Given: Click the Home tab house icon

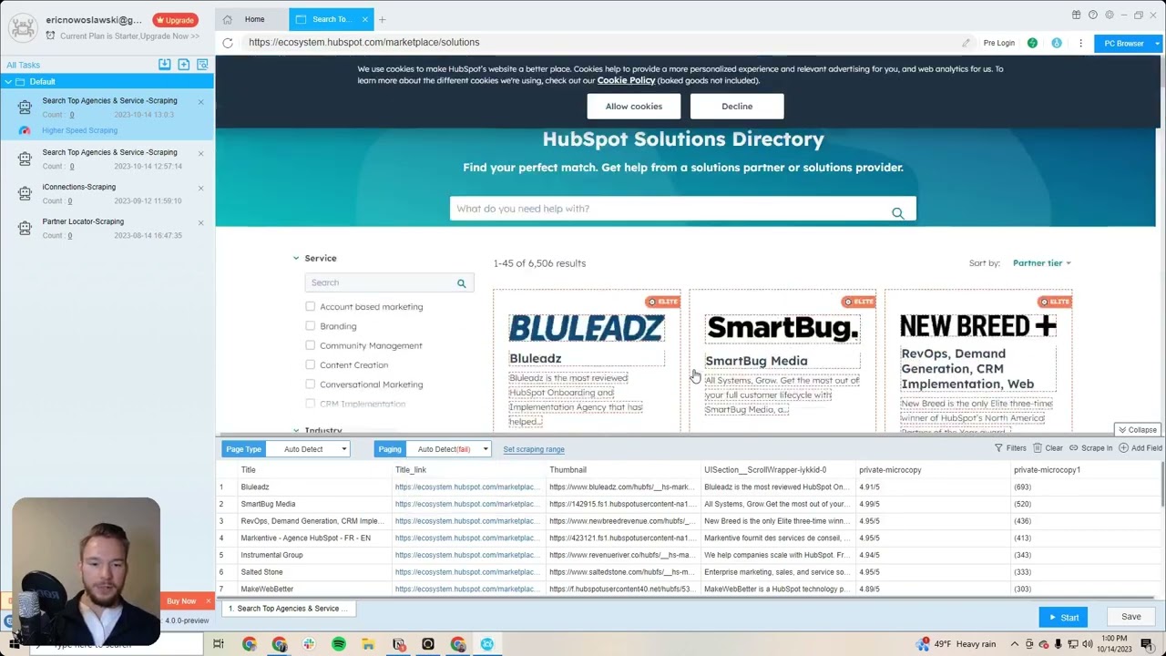Looking at the screenshot, I should pyautogui.click(x=228, y=19).
